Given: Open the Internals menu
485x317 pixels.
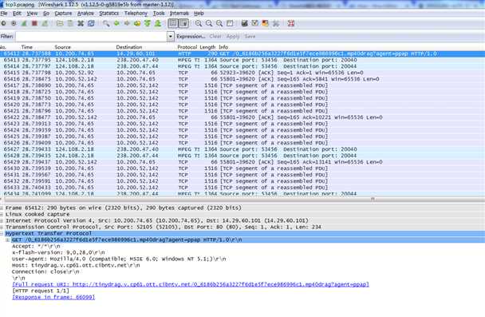Looking at the screenshot, I should pos(179,14).
